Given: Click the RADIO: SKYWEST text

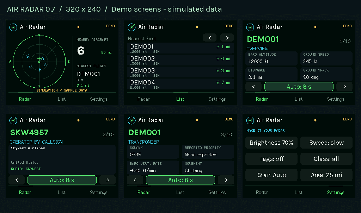Looking at the screenshot, I should [x=26, y=169].
